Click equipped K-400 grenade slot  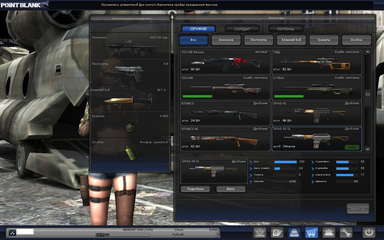tap(130, 124)
